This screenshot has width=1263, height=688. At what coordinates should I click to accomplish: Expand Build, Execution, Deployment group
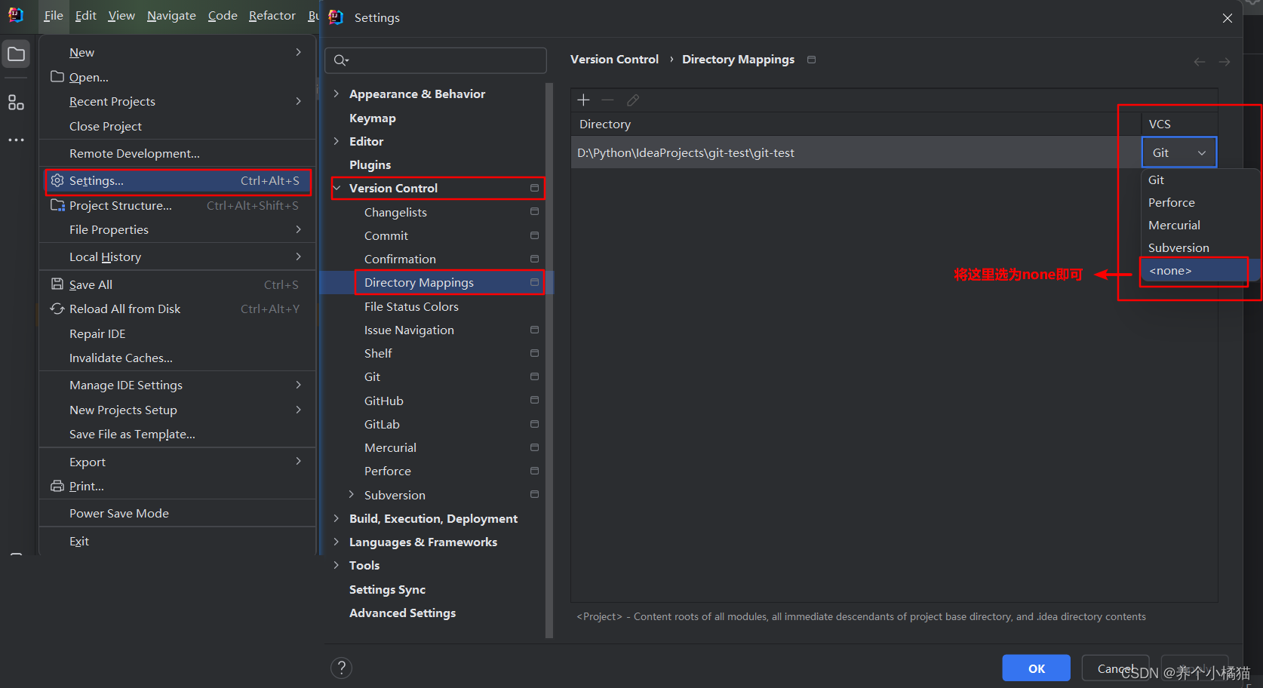coord(336,518)
